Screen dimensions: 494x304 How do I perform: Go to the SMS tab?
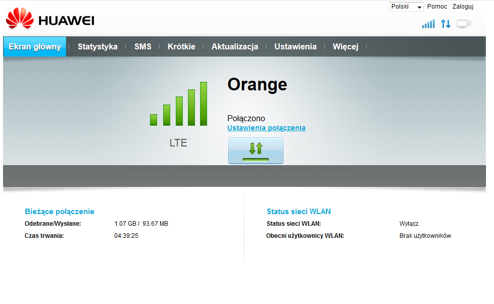coord(142,47)
